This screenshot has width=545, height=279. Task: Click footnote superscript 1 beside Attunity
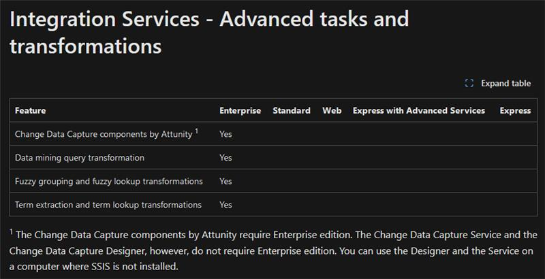(x=196, y=131)
